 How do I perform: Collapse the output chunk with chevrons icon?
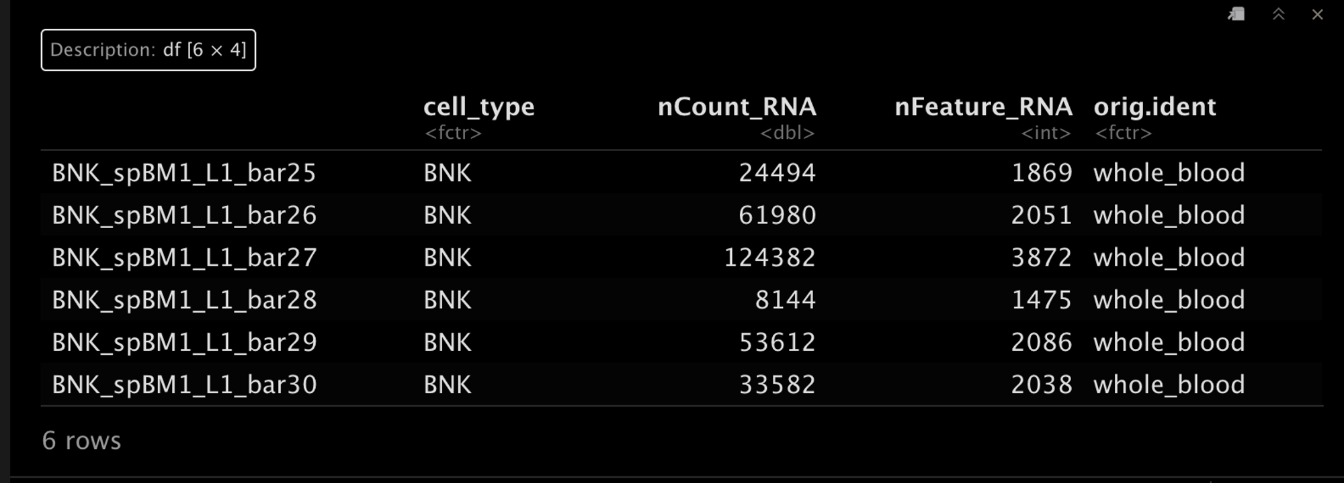tap(1279, 14)
